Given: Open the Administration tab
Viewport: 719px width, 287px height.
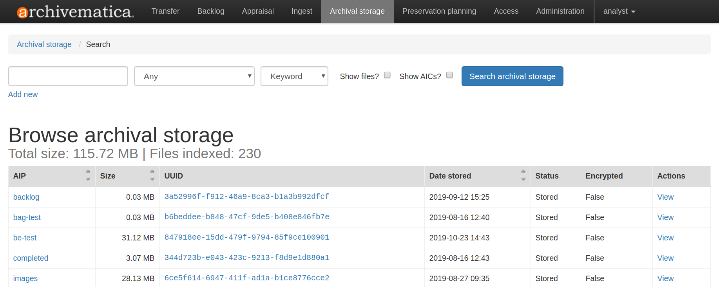Looking at the screenshot, I should pos(560,11).
